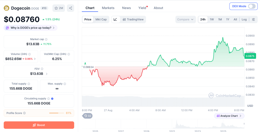This screenshot has width=260, height=132.
Task: Click the Profile Score progress bar
Action: pyautogui.click(x=57, y=113)
